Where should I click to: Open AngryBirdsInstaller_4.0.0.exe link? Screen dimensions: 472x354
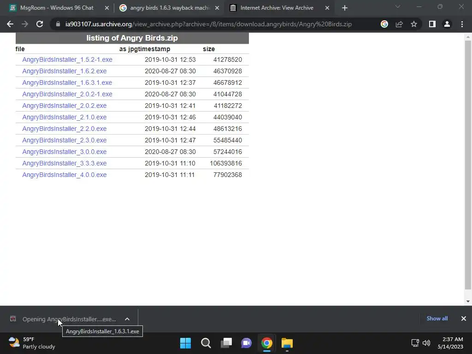[65, 175]
